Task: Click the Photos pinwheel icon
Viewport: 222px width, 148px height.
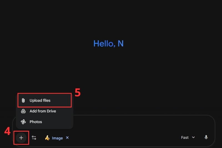Action: click(x=24, y=122)
